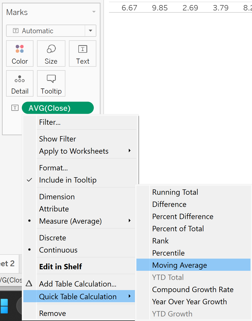
Task: Choose Moving Average quick calculation
Action: coord(179,265)
